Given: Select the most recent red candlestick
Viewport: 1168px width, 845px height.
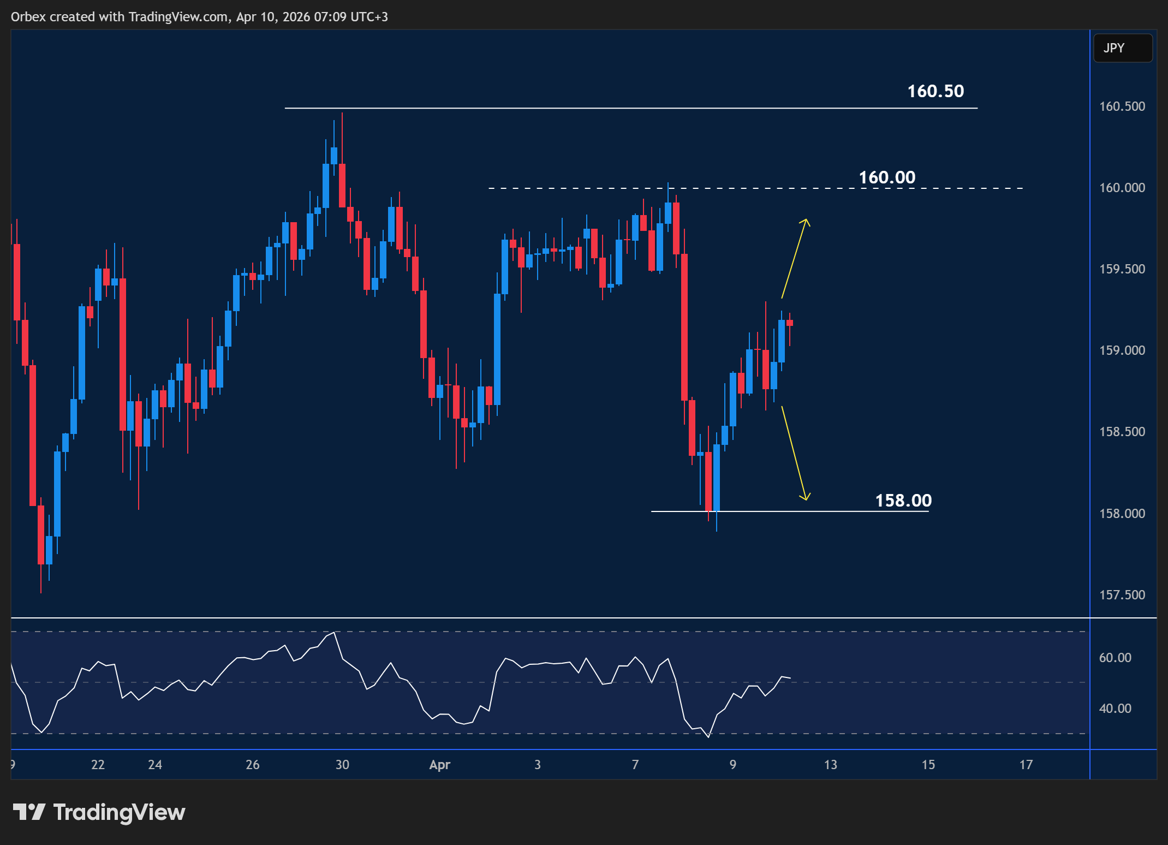Looking at the screenshot, I should (x=790, y=322).
